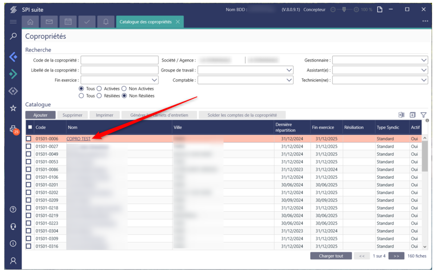Click the Supprimer button

pyautogui.click(x=73, y=115)
